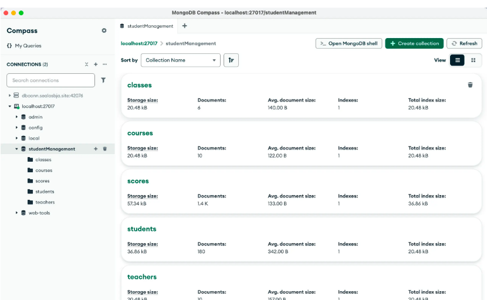Focus the Search connections field
Image resolution: width=487 pixels, height=300 pixels.
[50, 80]
